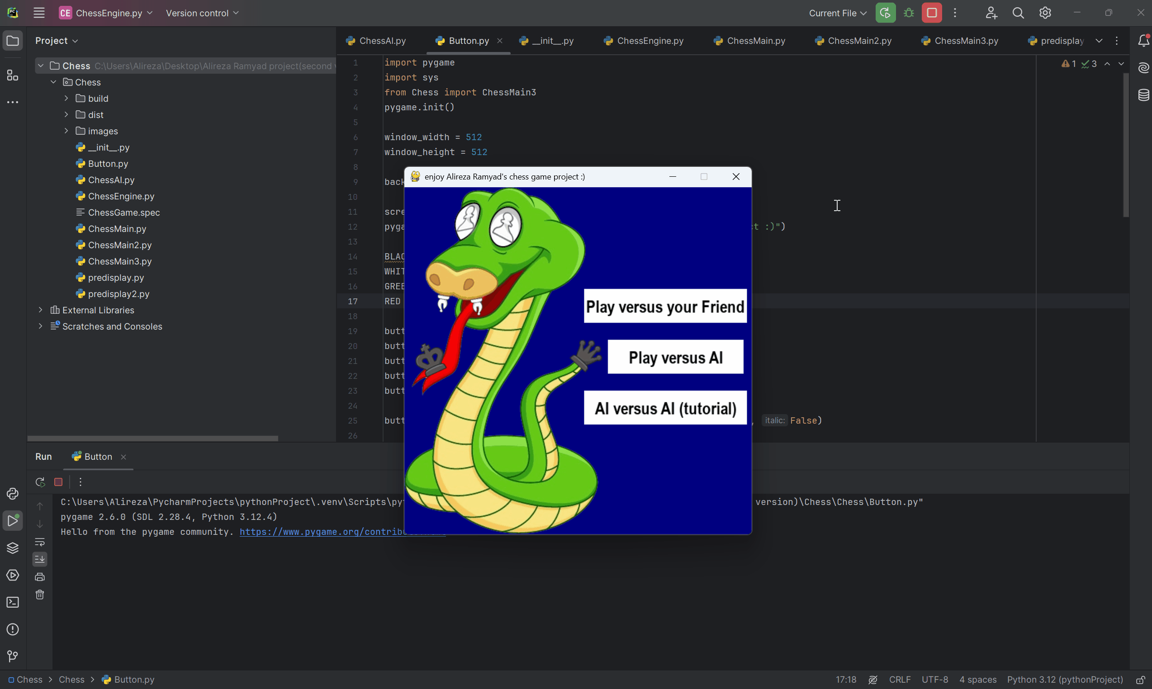
Task: Close the Button.py editor tab
Action: click(500, 41)
